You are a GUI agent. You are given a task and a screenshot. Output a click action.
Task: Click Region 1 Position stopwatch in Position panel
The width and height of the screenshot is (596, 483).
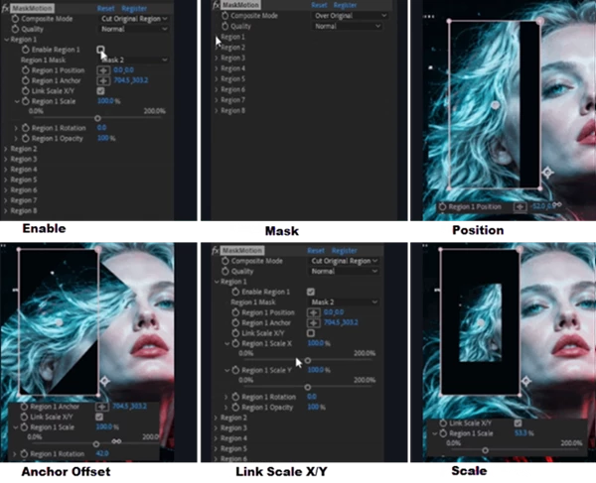click(x=442, y=206)
